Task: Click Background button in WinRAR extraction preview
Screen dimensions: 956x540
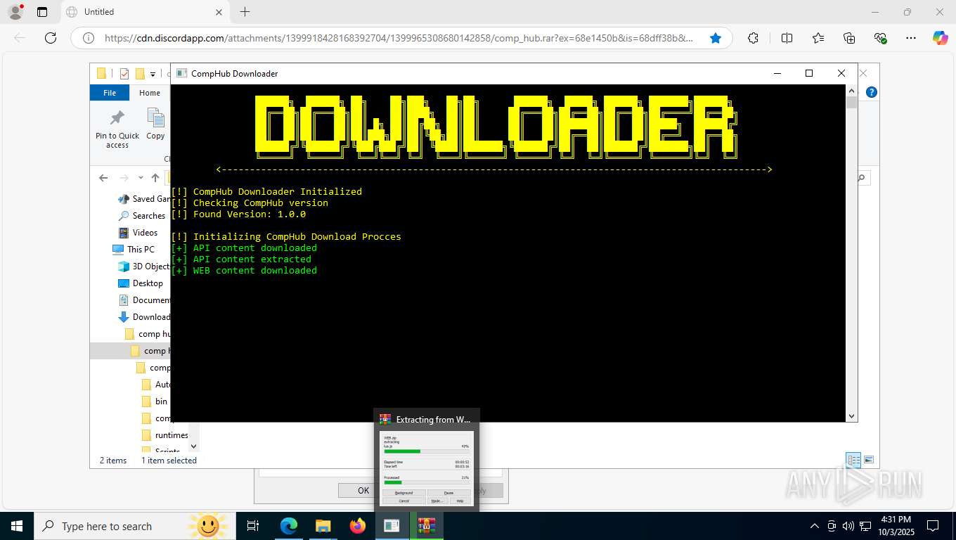Action: [x=404, y=493]
